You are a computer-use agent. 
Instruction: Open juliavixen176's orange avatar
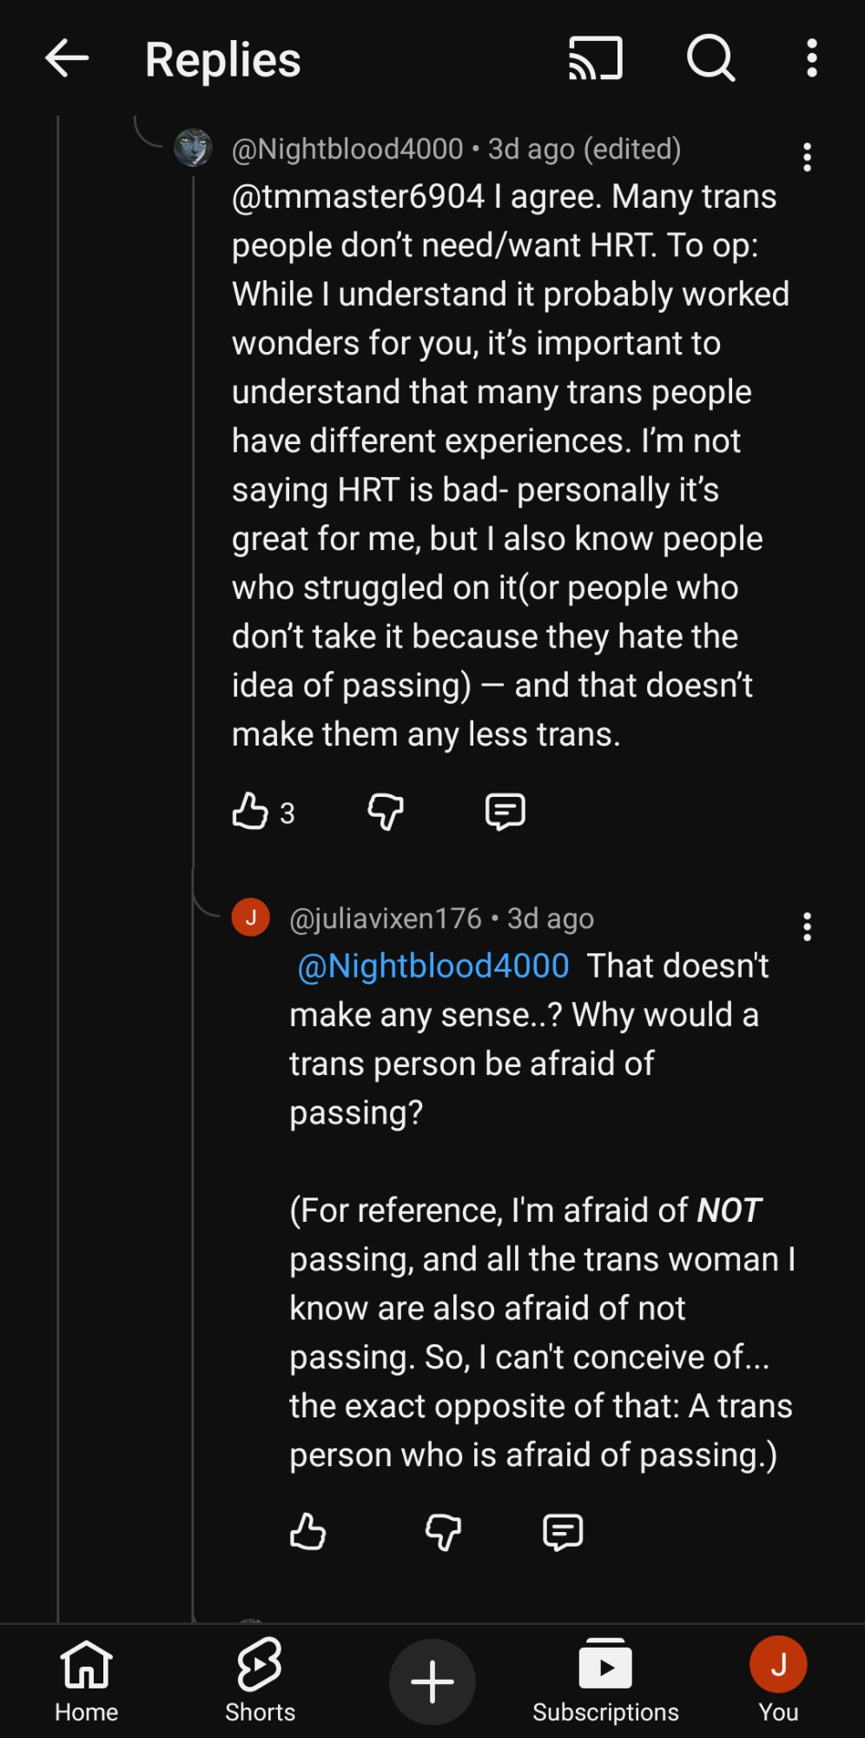tap(251, 918)
